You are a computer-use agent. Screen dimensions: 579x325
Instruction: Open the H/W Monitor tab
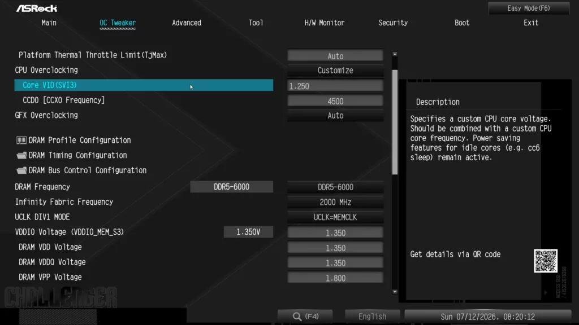(x=324, y=23)
